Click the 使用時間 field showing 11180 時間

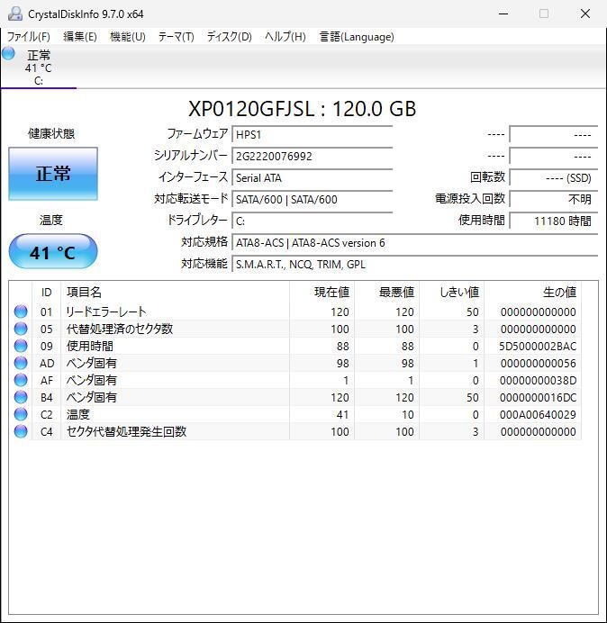click(x=553, y=221)
